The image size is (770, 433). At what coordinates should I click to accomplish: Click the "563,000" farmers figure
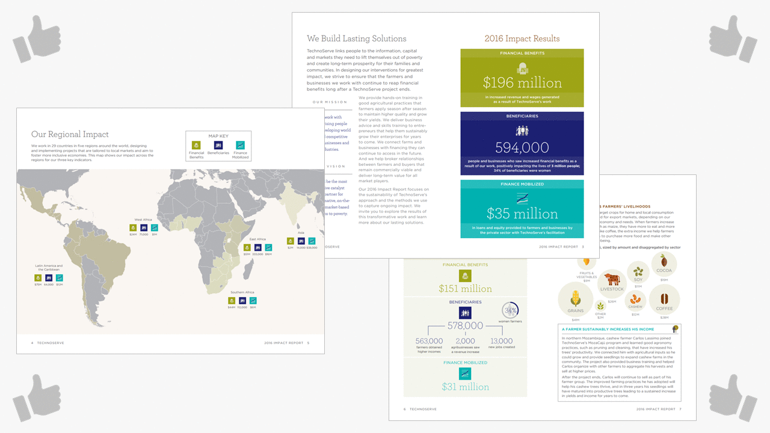coord(430,341)
